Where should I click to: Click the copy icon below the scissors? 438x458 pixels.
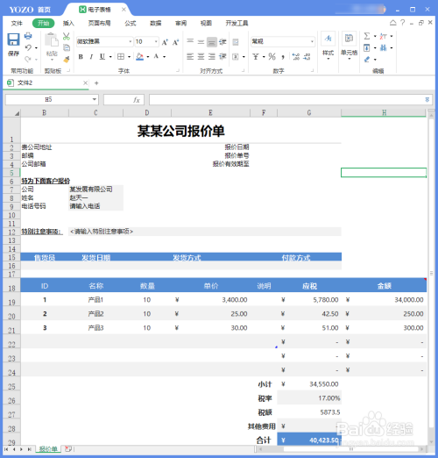tap(67, 47)
